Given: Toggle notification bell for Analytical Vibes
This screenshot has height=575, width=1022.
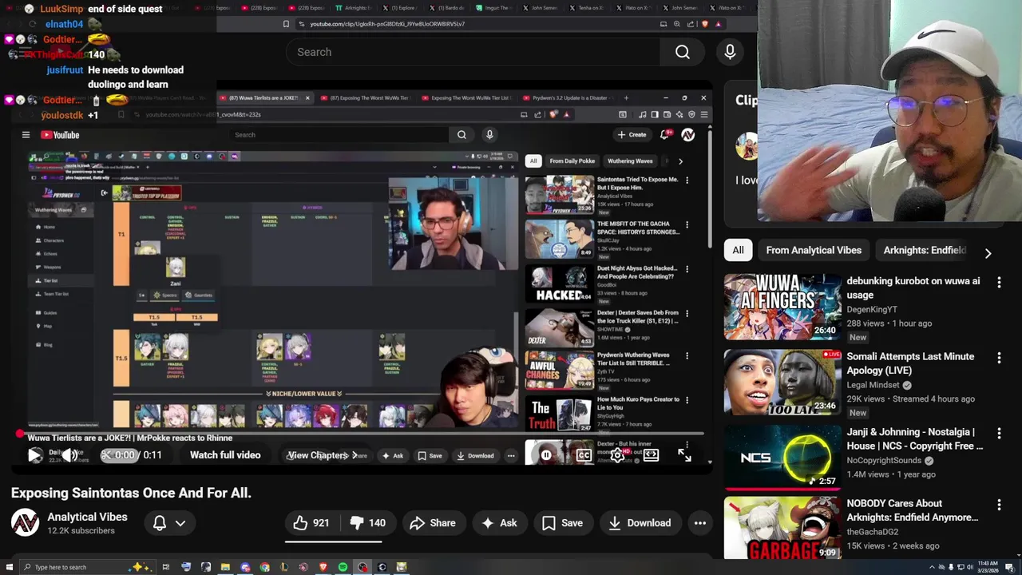Looking at the screenshot, I should pyautogui.click(x=160, y=523).
